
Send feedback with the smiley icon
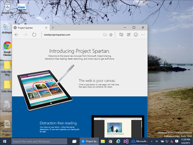[x=136, y=35]
